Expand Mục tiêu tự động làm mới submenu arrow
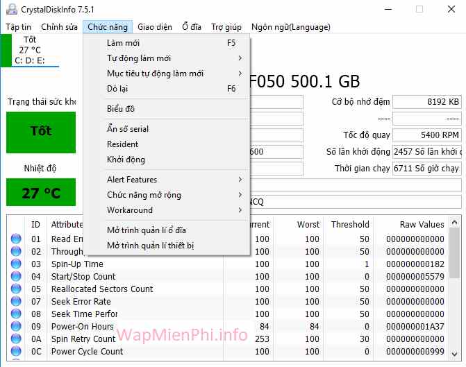466x367 pixels. (240, 74)
